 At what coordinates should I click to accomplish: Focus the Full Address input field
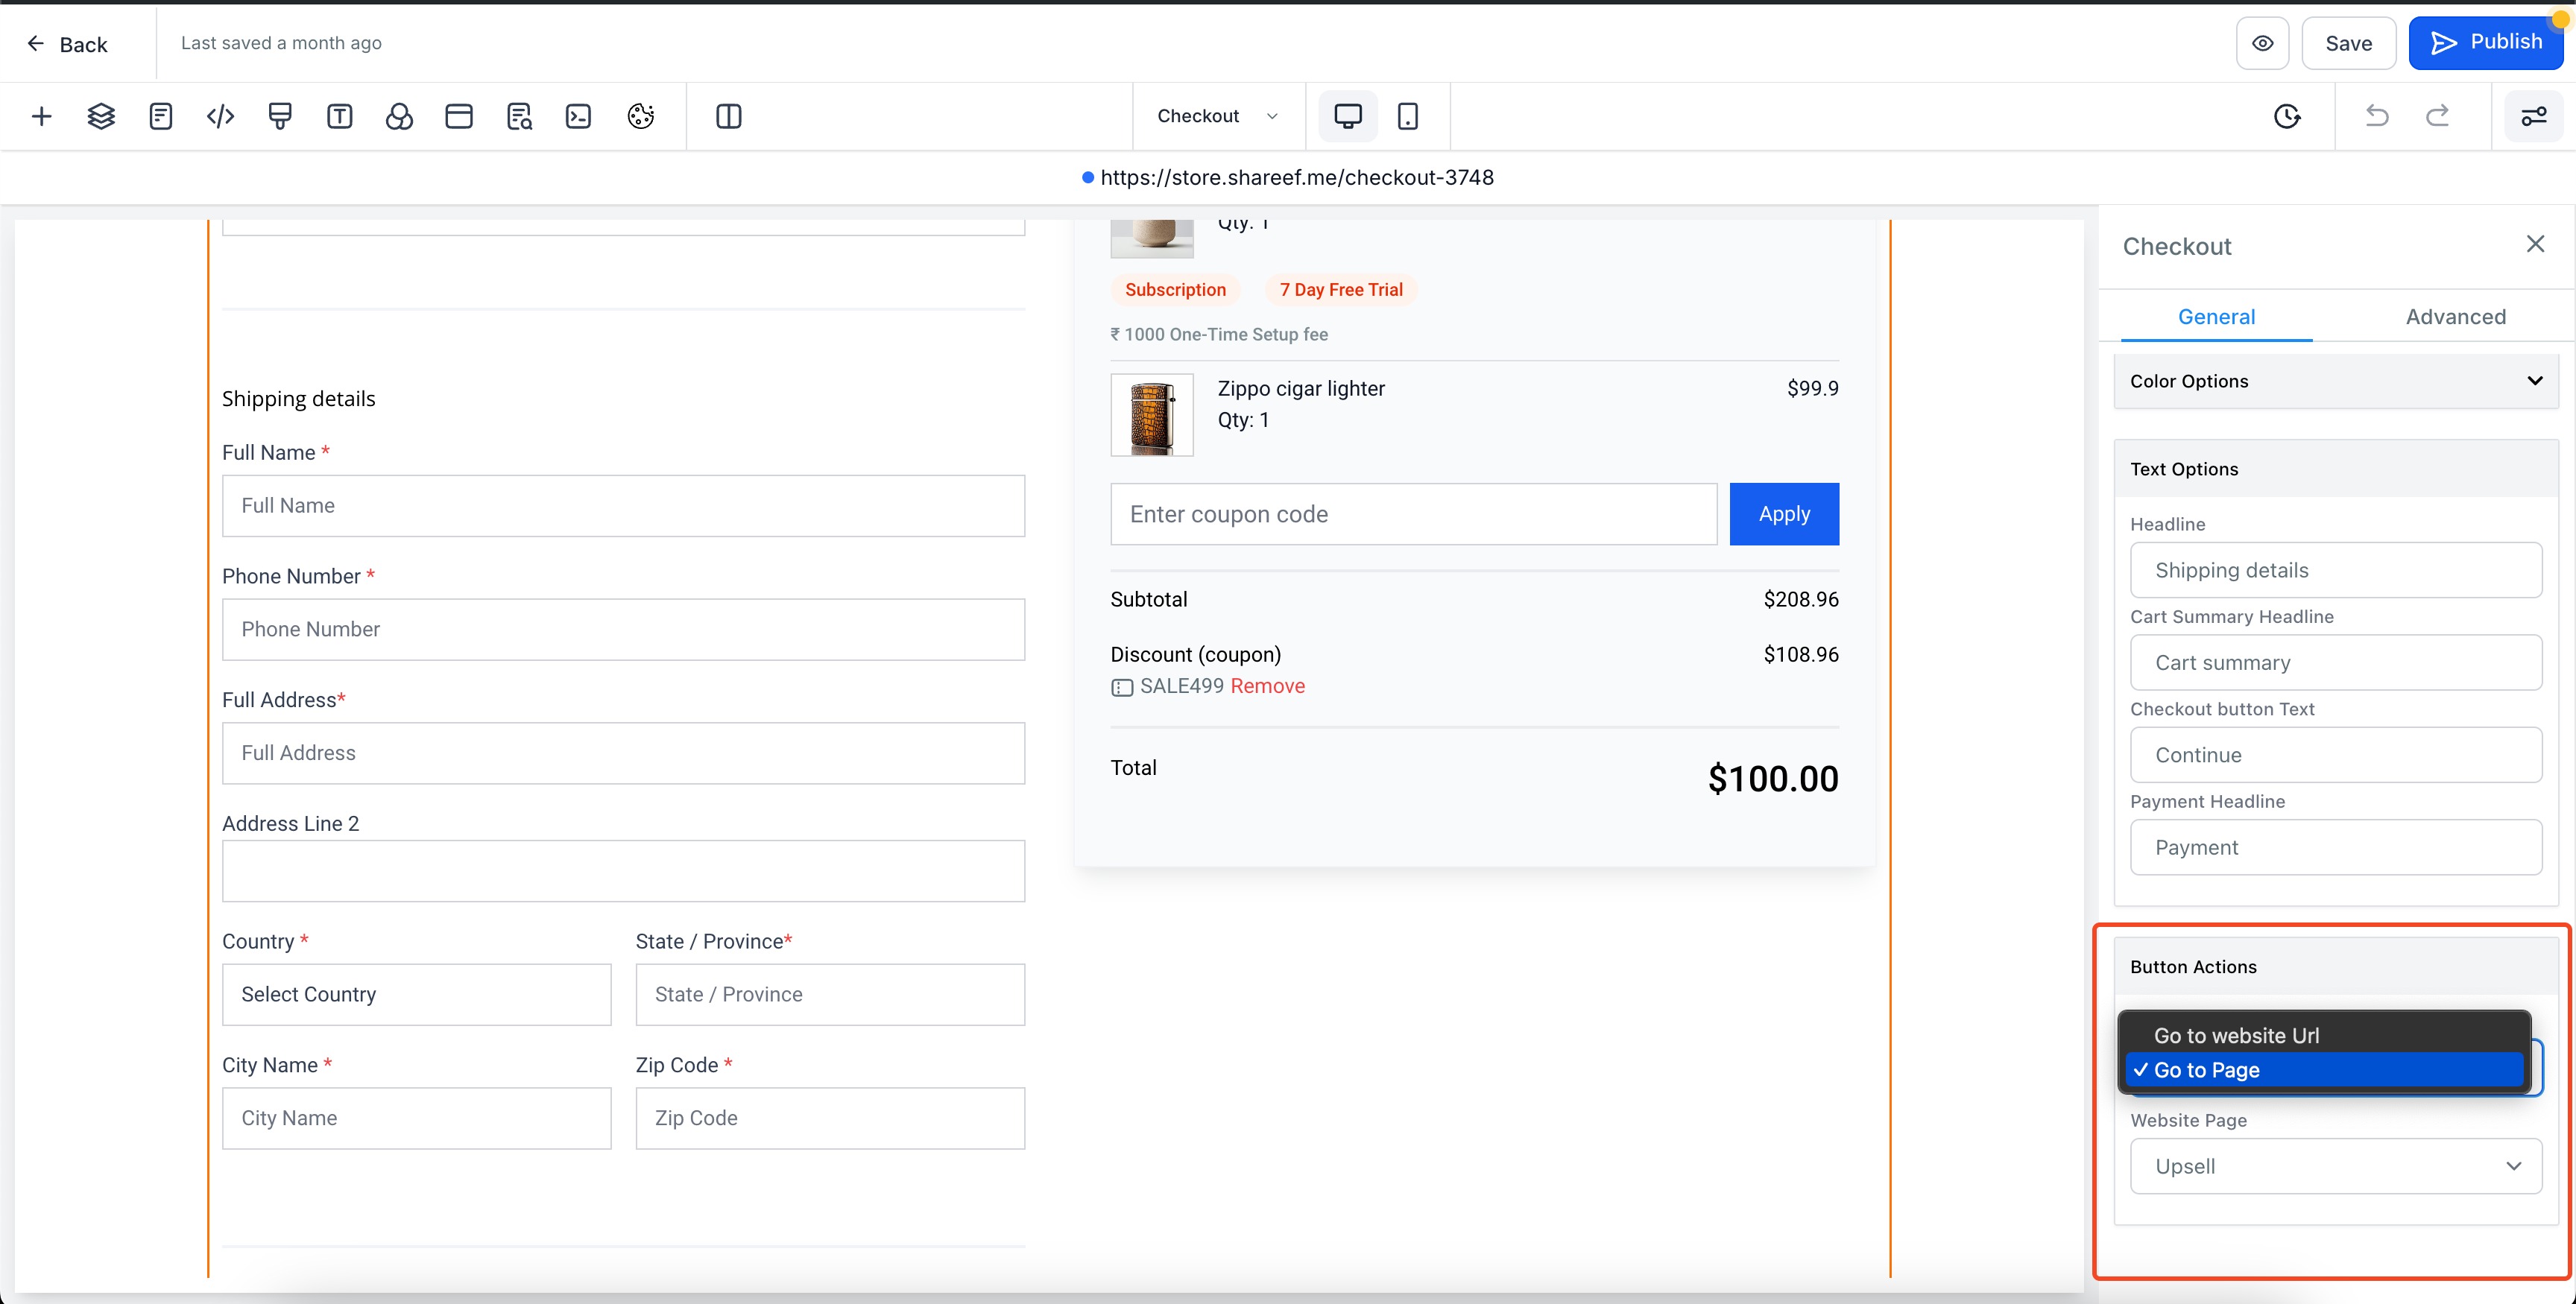click(624, 753)
